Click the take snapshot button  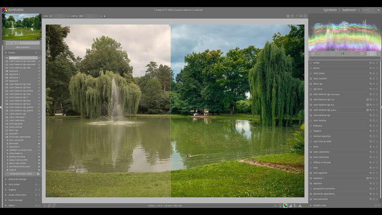(22, 47)
